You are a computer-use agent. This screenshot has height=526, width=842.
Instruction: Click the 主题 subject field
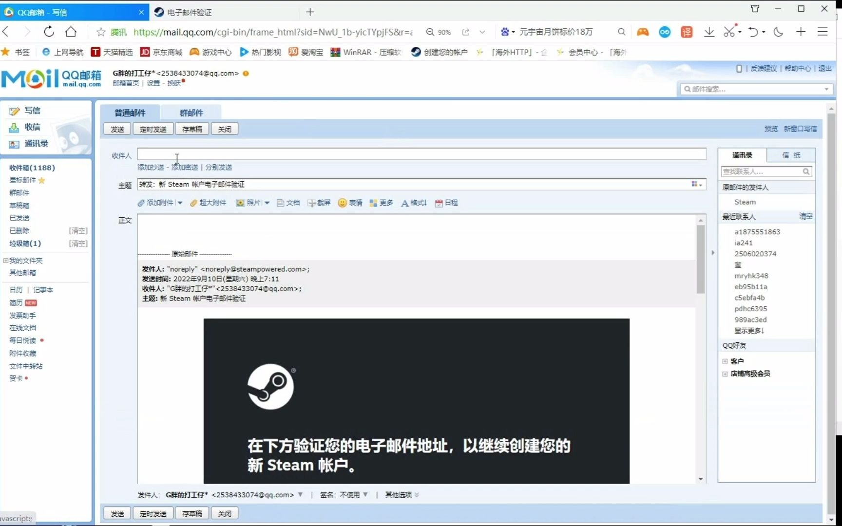click(x=421, y=184)
